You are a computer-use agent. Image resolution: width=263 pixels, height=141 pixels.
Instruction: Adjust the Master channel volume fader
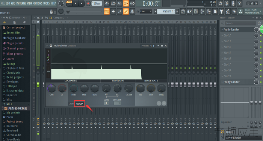click(x=38, y=84)
